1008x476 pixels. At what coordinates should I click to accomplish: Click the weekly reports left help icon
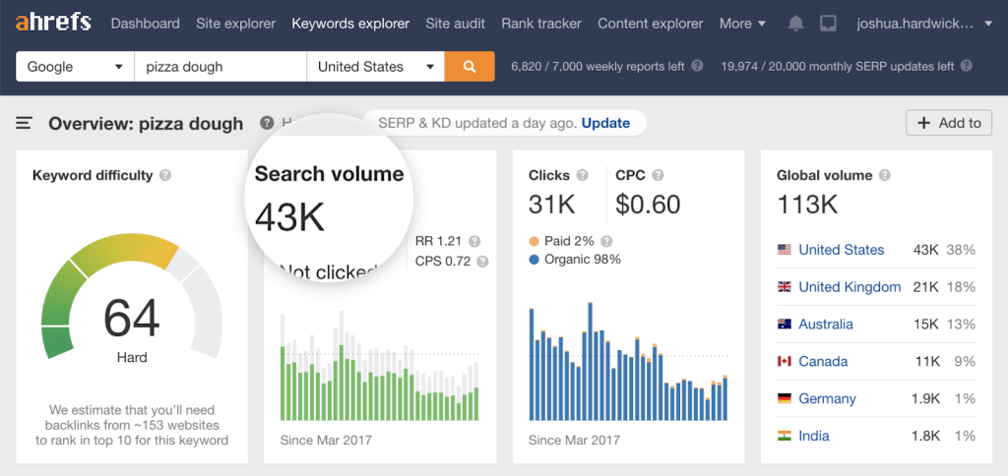pos(697,67)
